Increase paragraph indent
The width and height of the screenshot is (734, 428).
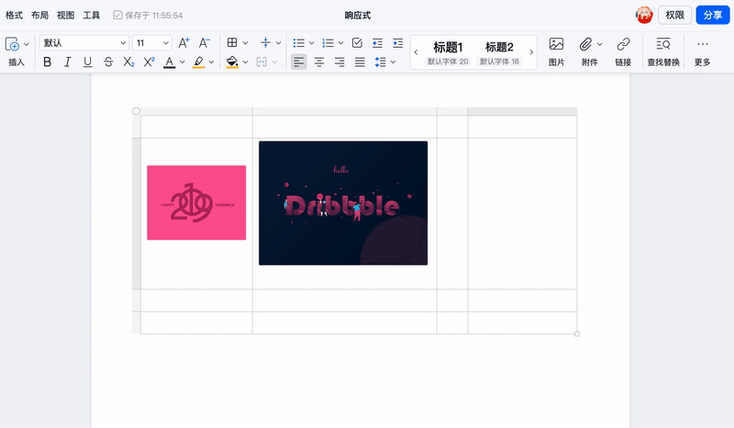(398, 43)
